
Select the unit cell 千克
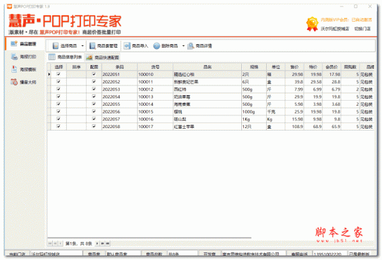(276, 112)
